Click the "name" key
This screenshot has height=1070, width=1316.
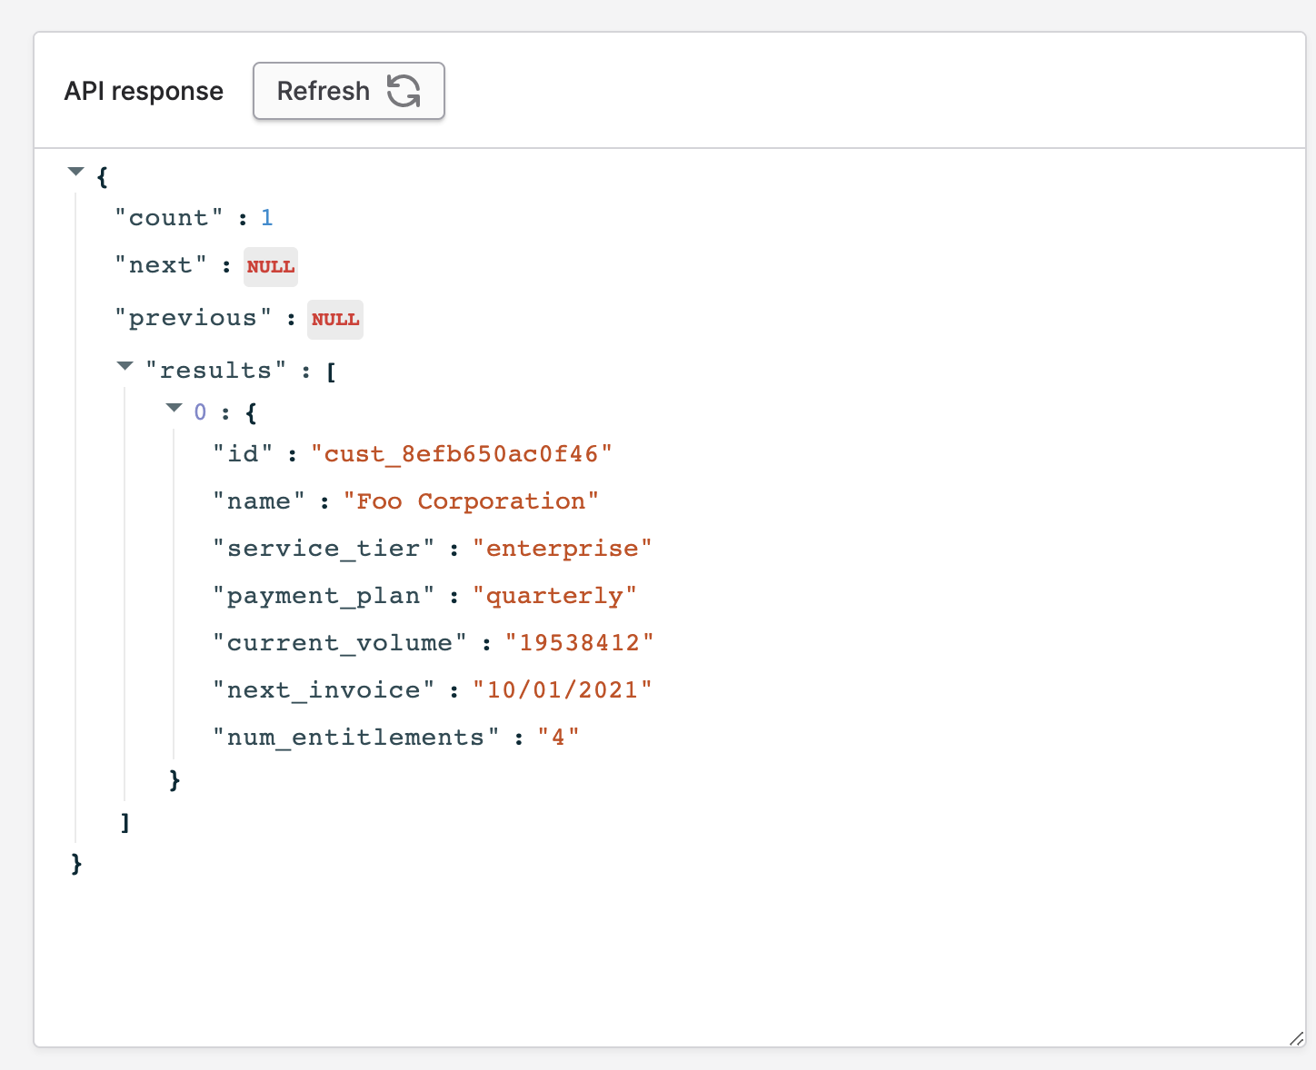click(x=259, y=501)
